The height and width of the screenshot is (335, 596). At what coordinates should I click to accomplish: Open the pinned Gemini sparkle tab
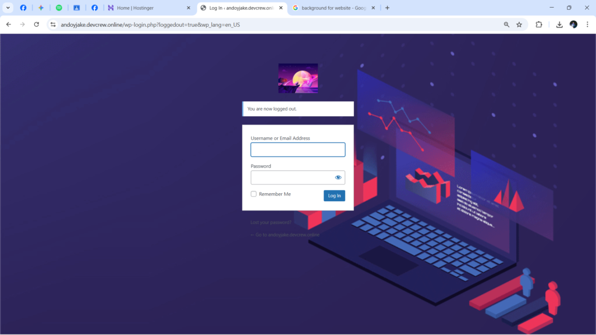[x=41, y=8]
